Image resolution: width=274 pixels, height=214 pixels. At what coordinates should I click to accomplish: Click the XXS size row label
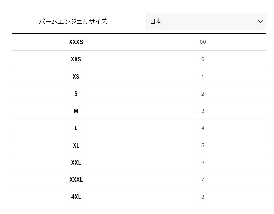point(76,59)
